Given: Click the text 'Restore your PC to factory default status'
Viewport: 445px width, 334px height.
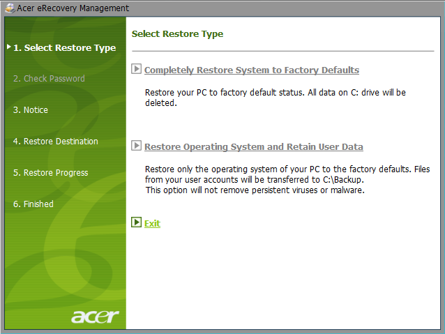Looking at the screenshot, I should point(224,93).
